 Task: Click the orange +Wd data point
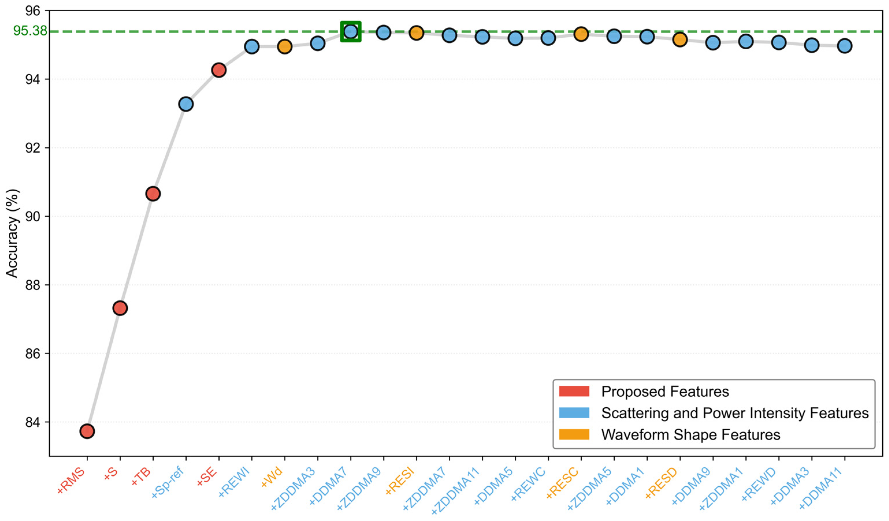[285, 46]
